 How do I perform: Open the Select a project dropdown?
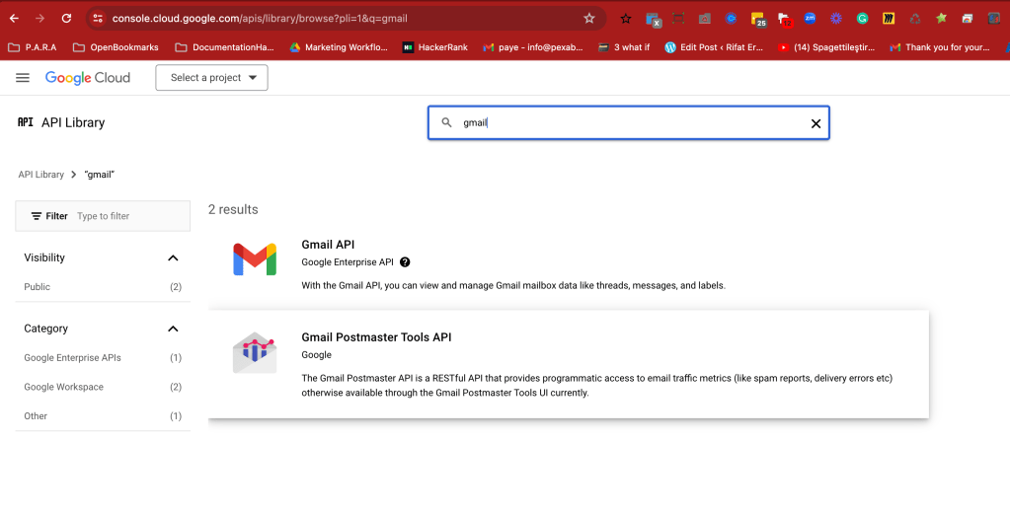click(211, 78)
